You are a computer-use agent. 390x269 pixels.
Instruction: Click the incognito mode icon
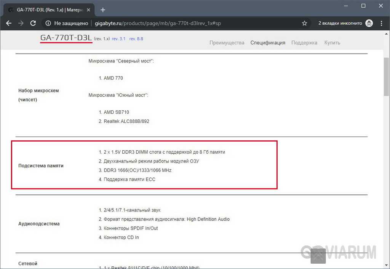[369, 23]
